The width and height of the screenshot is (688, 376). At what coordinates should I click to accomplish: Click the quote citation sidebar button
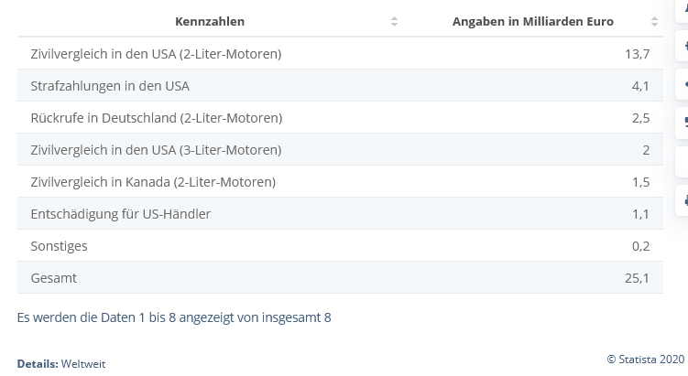[682, 123]
